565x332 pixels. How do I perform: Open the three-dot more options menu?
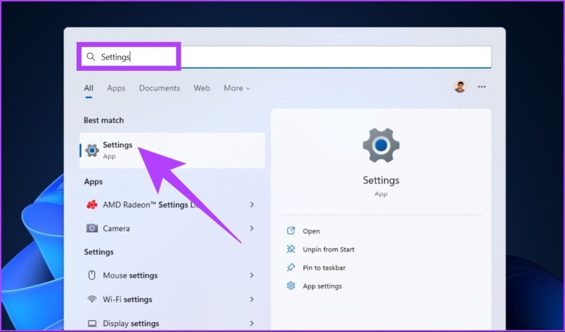482,87
